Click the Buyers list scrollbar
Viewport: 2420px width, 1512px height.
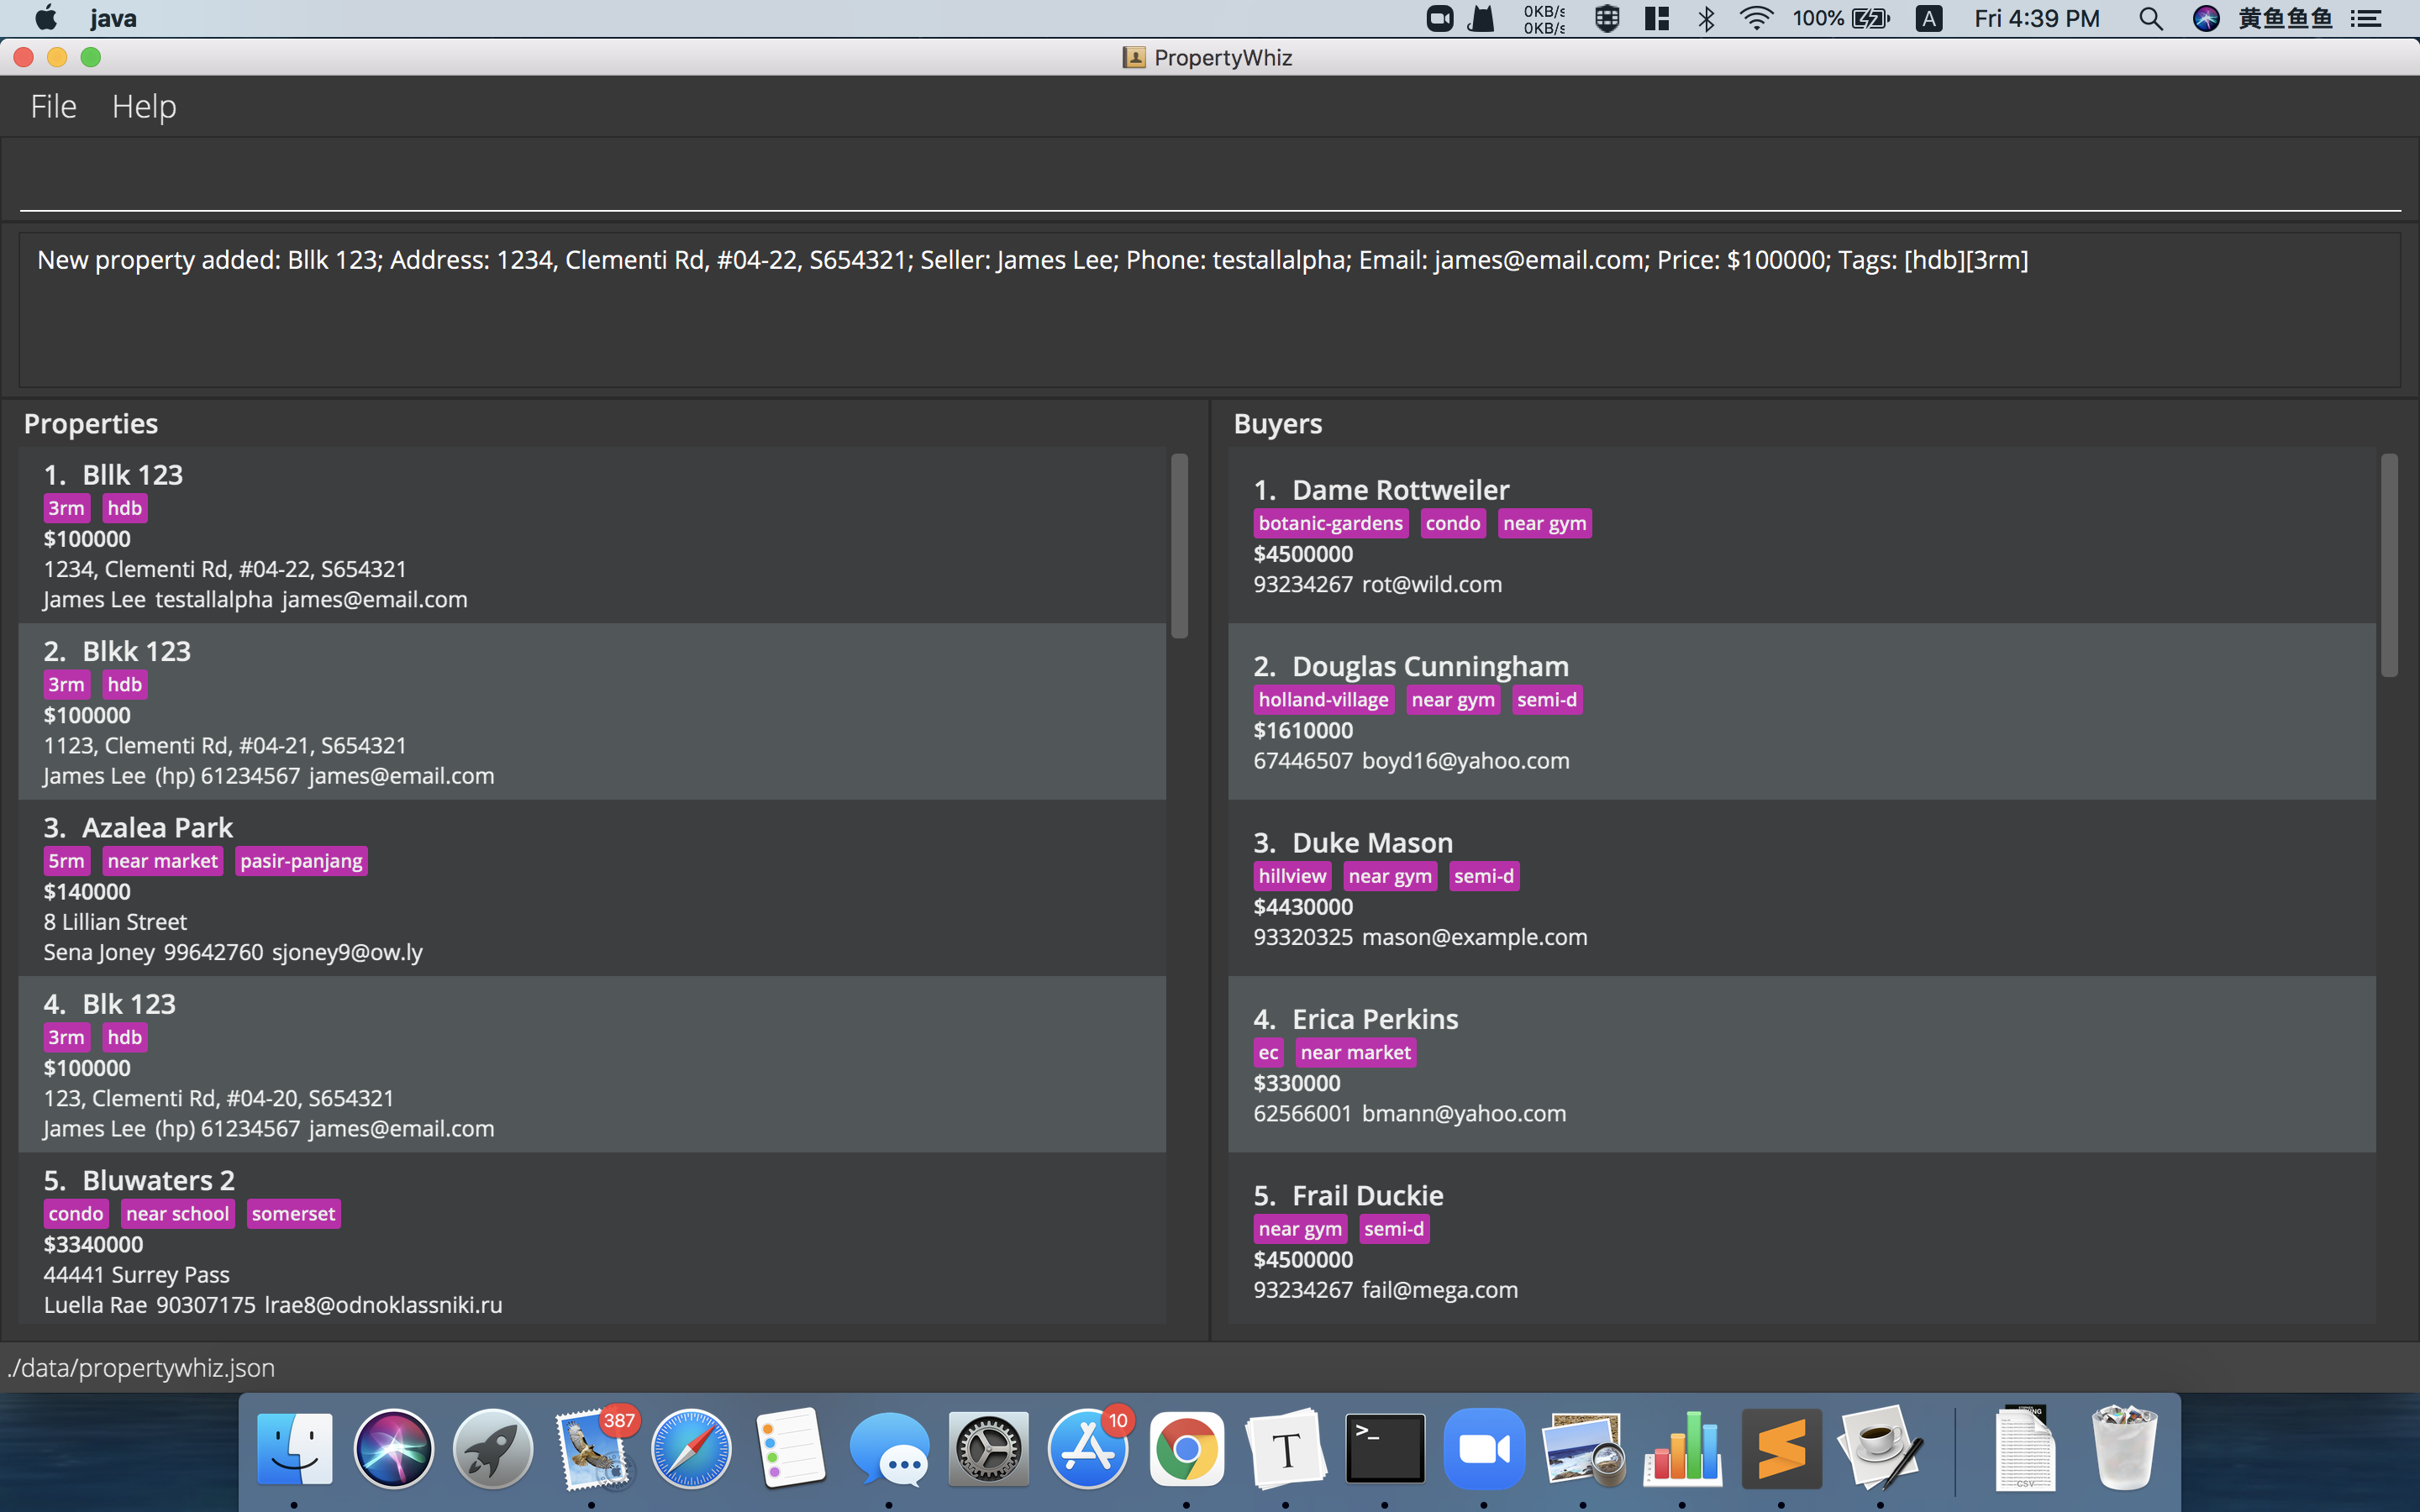tap(2389, 566)
